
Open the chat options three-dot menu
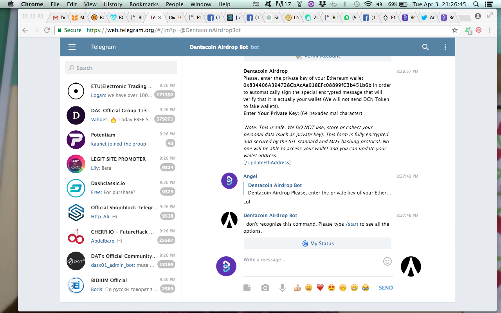[445, 47]
